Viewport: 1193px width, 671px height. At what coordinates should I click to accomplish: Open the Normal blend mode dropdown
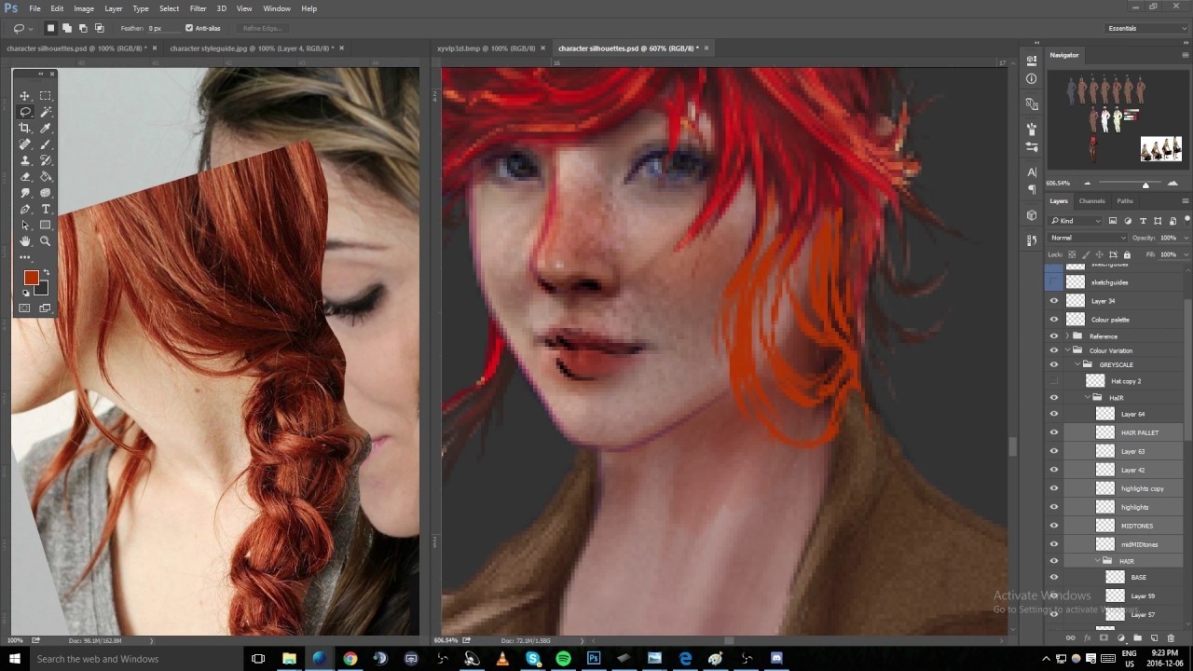1088,238
